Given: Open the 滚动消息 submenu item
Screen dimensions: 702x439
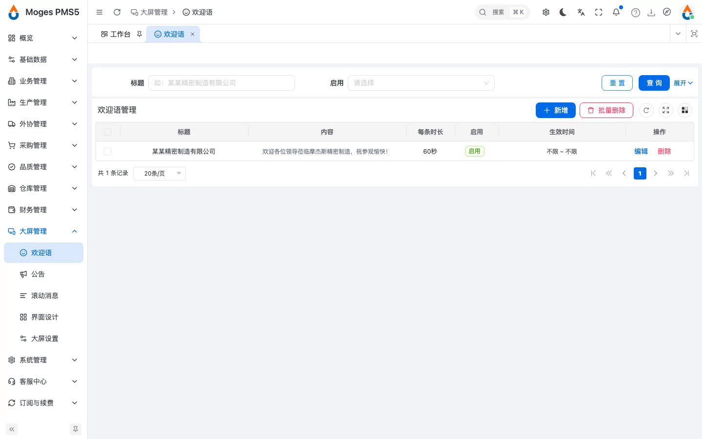Looking at the screenshot, I should point(43,296).
